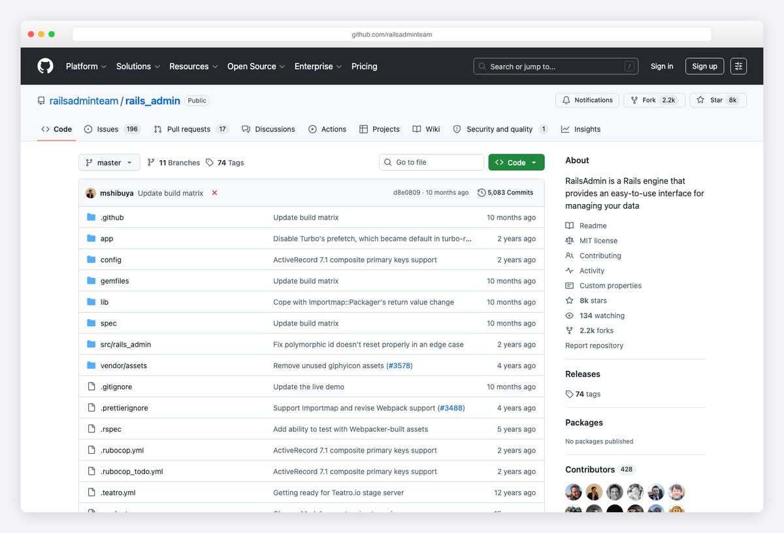Expand the Enterprise menu

[x=318, y=66]
